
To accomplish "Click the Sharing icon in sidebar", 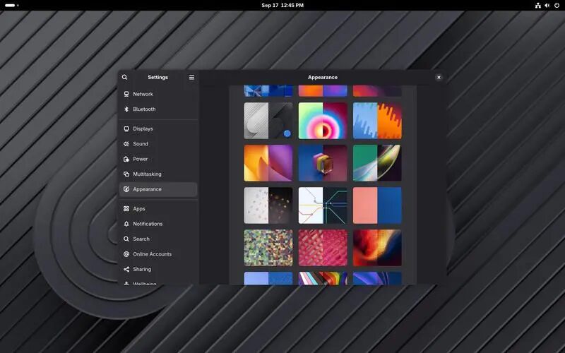I will (x=126, y=269).
